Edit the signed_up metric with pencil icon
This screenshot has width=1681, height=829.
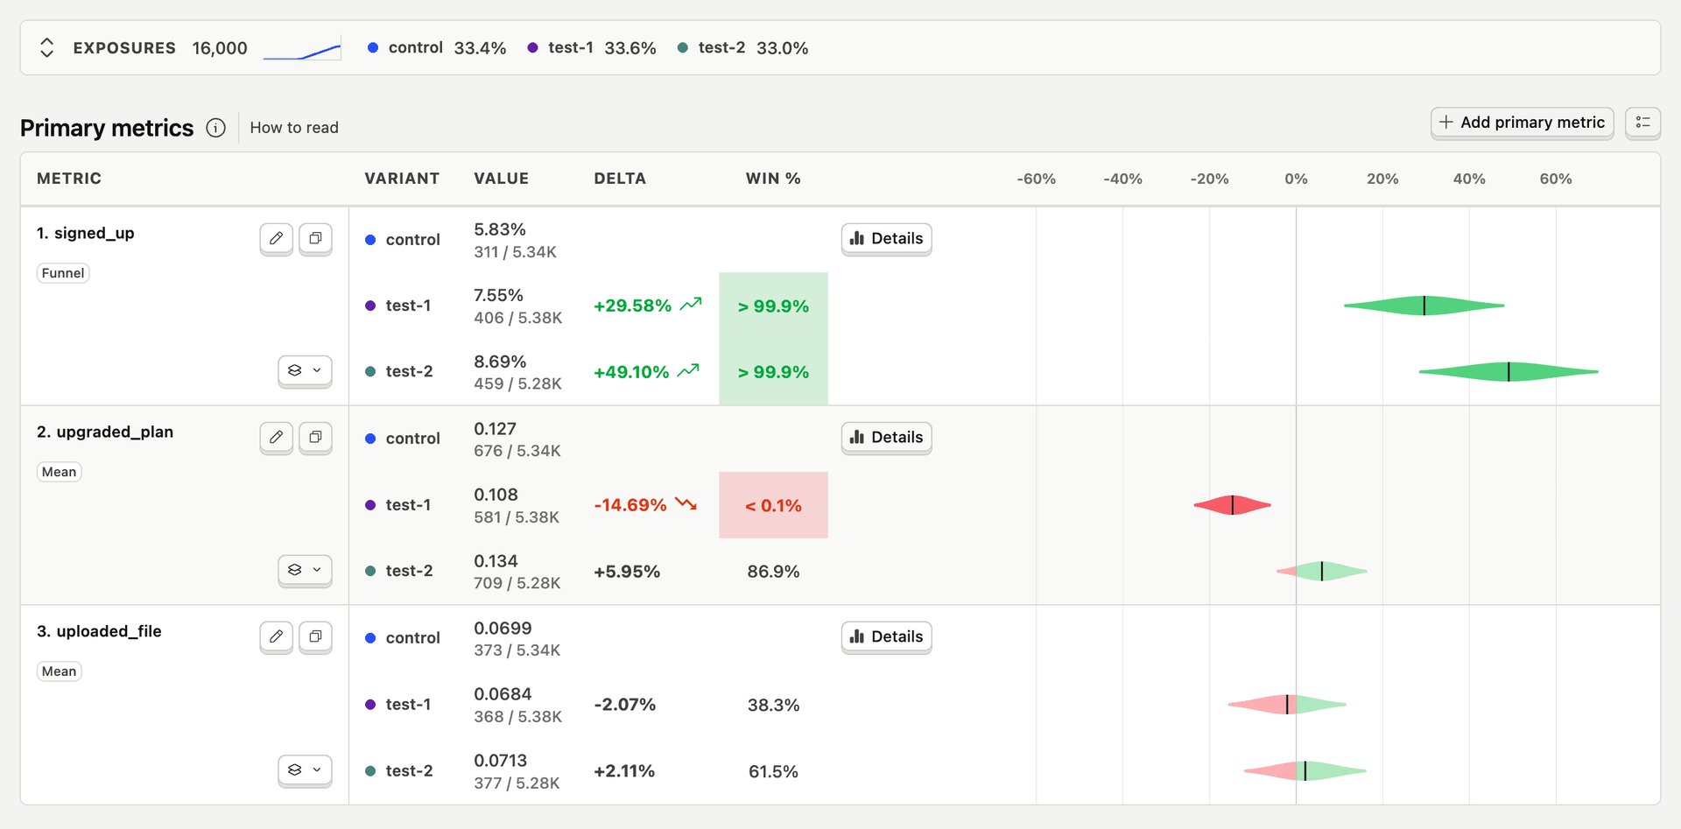tap(276, 238)
